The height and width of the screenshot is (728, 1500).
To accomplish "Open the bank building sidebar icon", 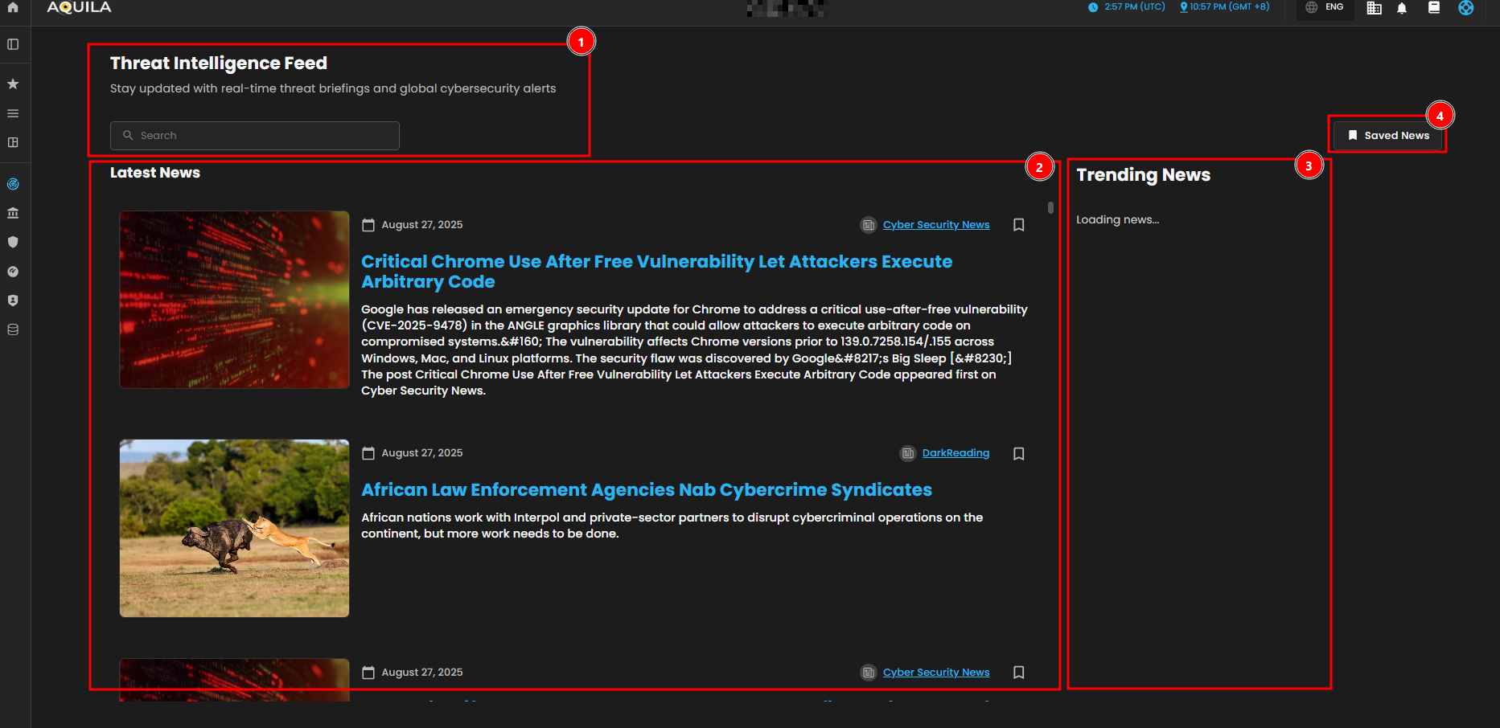I will click(13, 213).
